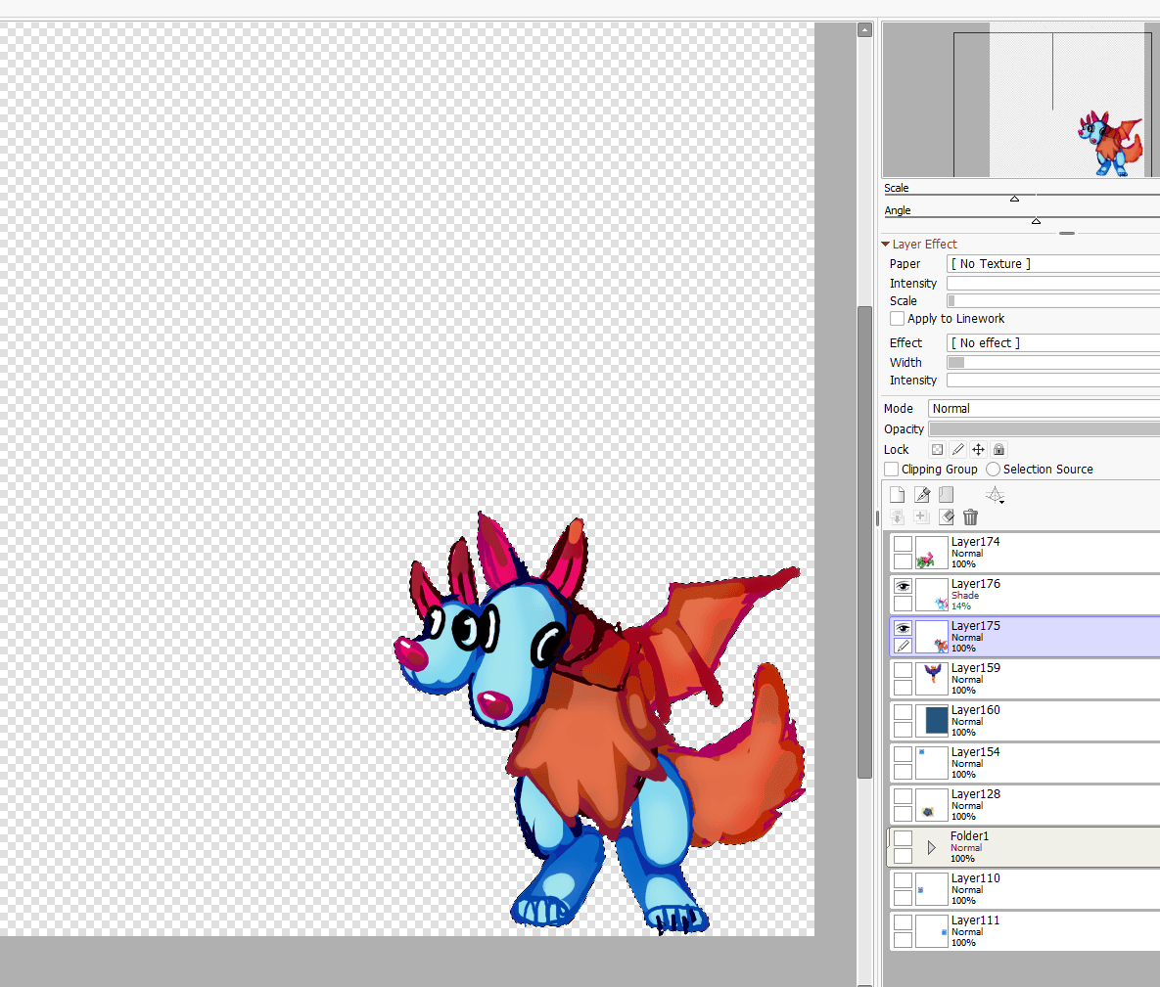The height and width of the screenshot is (987, 1160).
Task: Open the perspective ruler dropdown icon
Action: coord(995,496)
